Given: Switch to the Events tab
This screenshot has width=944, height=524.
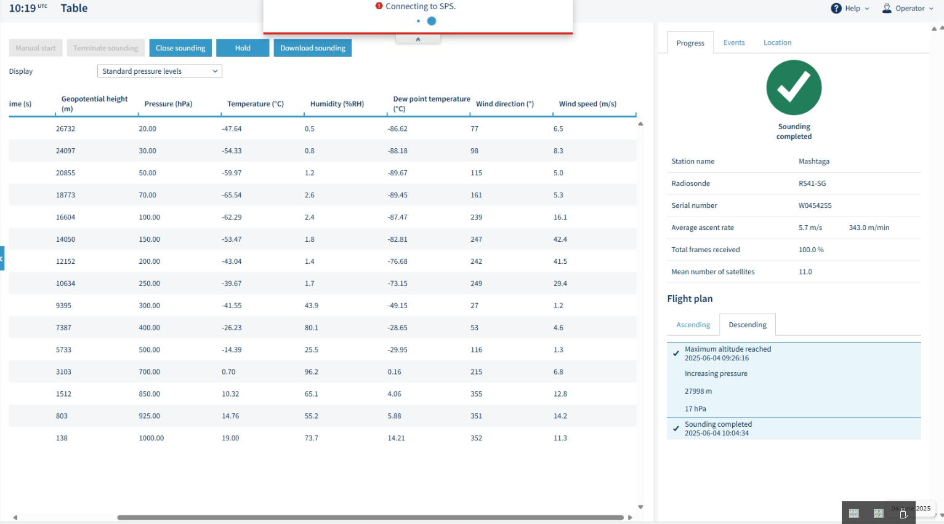Looking at the screenshot, I should [734, 42].
